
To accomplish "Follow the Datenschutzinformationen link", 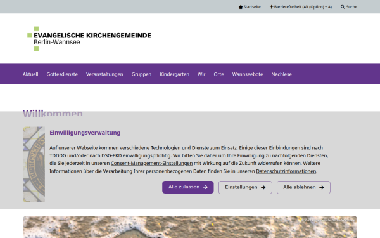I will point(286,171).
